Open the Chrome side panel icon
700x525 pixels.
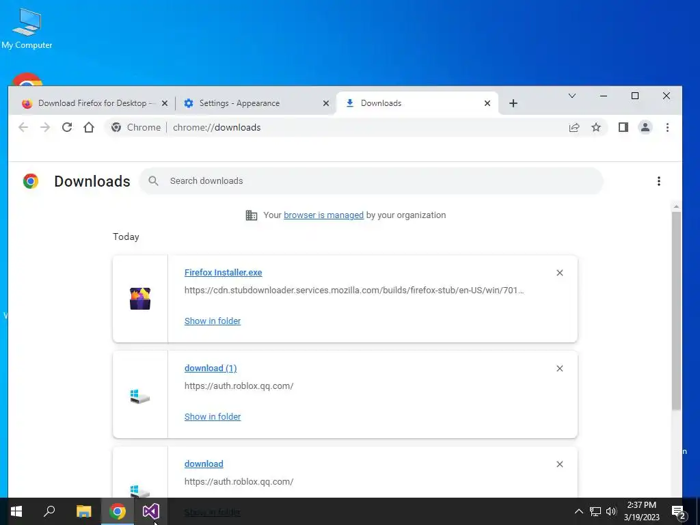pos(623,127)
